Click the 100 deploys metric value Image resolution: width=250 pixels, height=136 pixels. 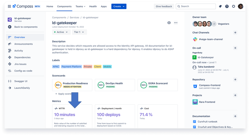coord(109,115)
